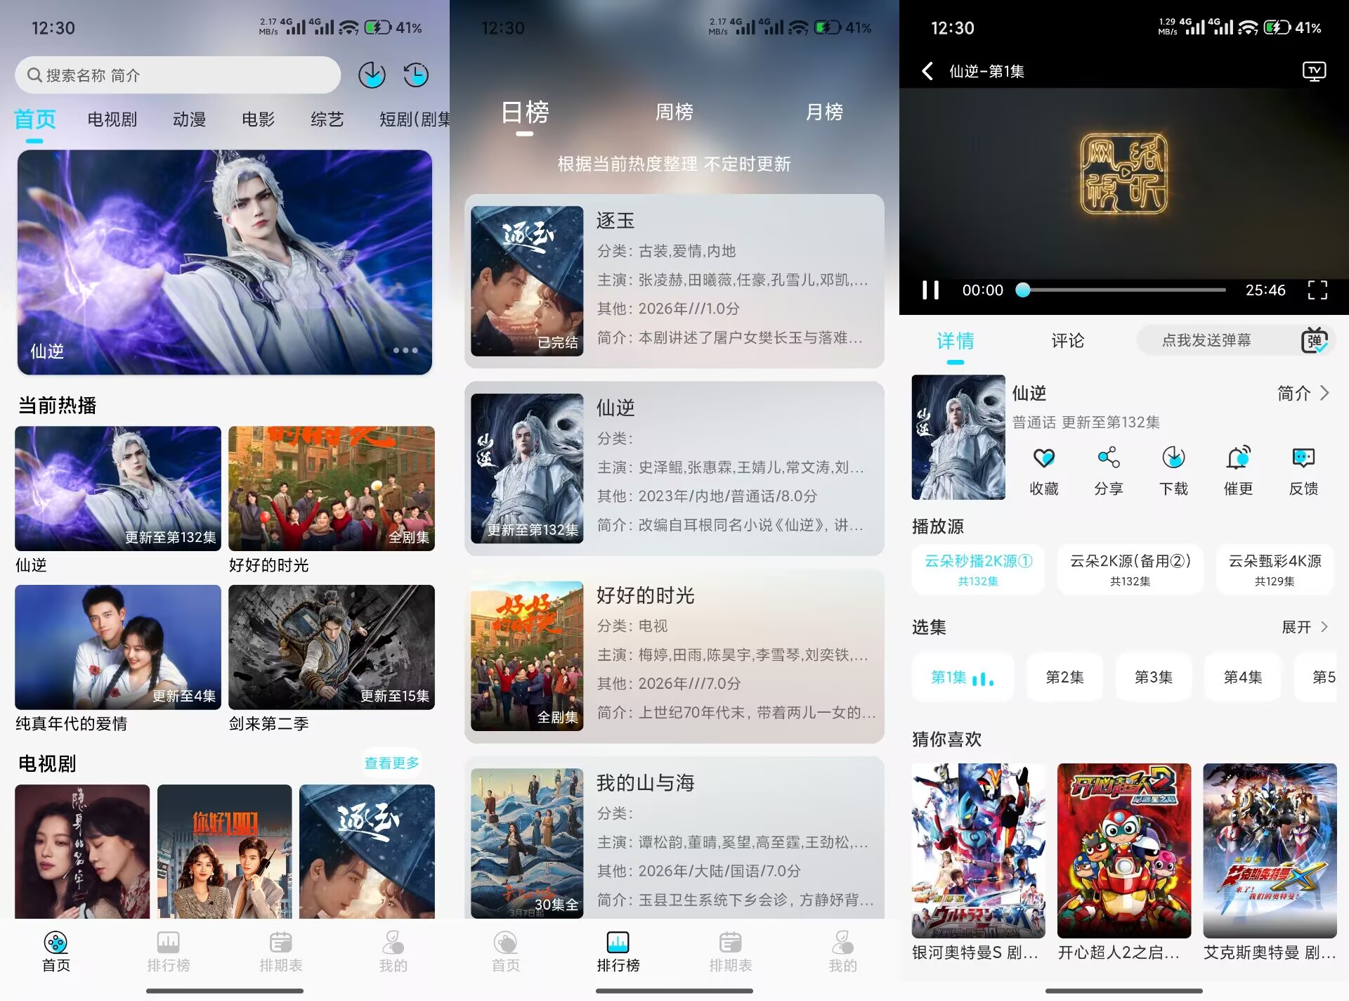The height and width of the screenshot is (1001, 1349).
Task: Click the download icon beside the search bar
Action: [x=372, y=75]
